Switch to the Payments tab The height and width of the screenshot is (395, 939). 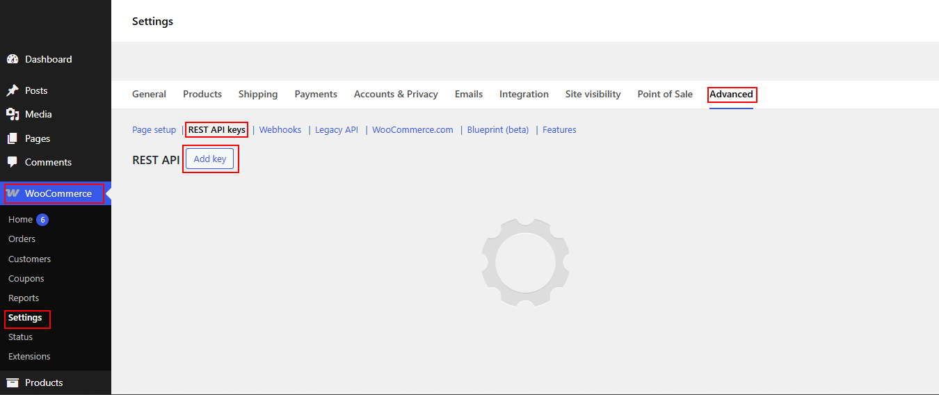pyautogui.click(x=316, y=94)
